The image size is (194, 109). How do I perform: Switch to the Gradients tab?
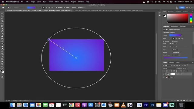[179, 12]
